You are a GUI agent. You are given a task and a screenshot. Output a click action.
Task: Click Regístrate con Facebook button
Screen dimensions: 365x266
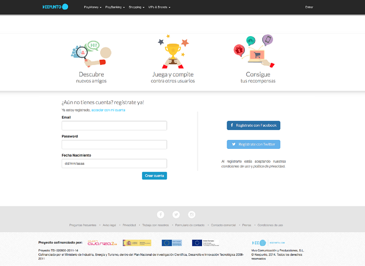tap(254, 125)
